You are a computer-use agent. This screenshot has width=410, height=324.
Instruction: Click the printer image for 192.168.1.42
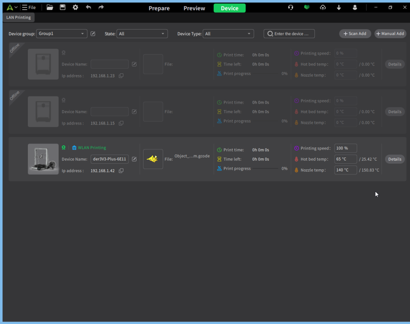coord(43,159)
